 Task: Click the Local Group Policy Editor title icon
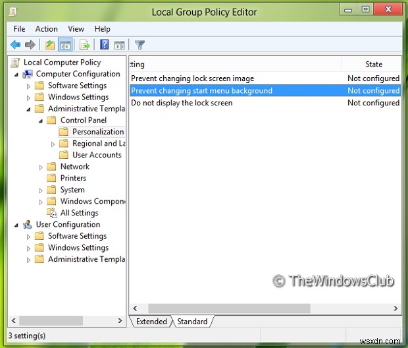[x=13, y=12]
